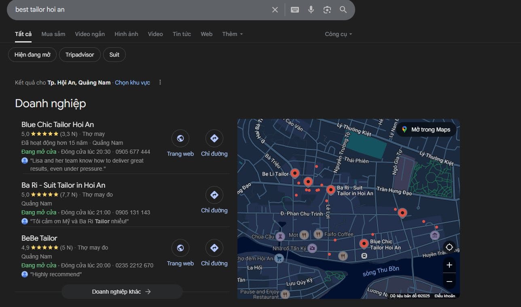Expand the Thêm dropdown menu
The height and width of the screenshot is (307, 521).
tap(233, 34)
